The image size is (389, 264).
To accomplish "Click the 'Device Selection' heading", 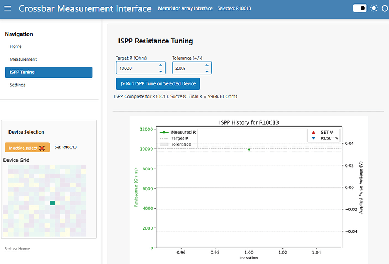I will click(26, 132).
